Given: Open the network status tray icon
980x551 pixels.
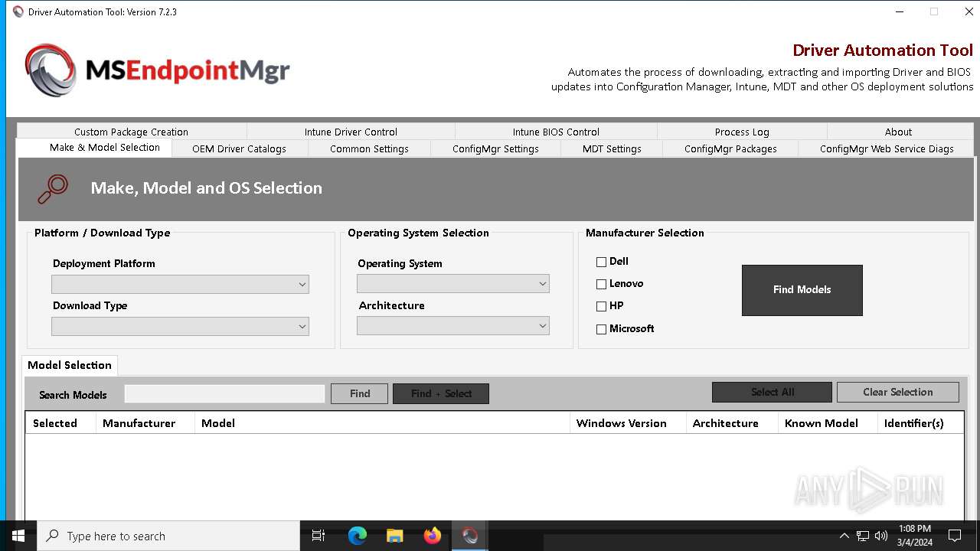Looking at the screenshot, I should [863, 536].
